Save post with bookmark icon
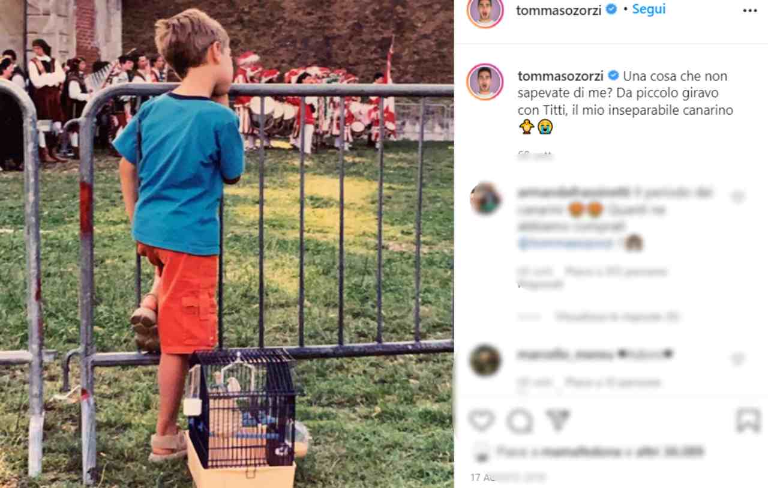768x488 pixels. (x=748, y=420)
